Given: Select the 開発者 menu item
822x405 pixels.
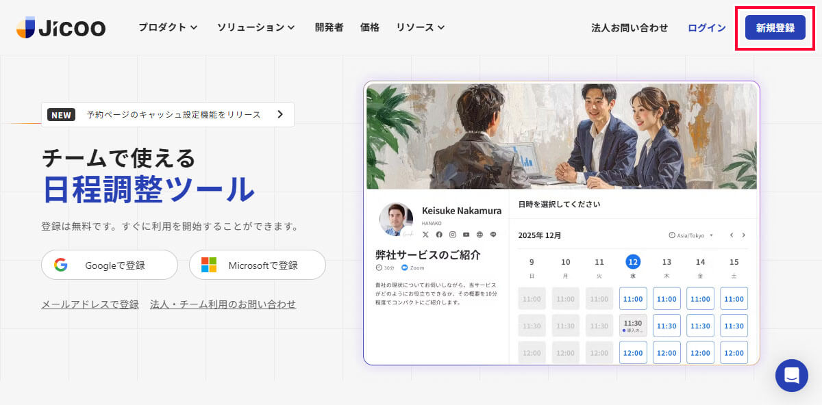Looking at the screenshot, I should [328, 27].
